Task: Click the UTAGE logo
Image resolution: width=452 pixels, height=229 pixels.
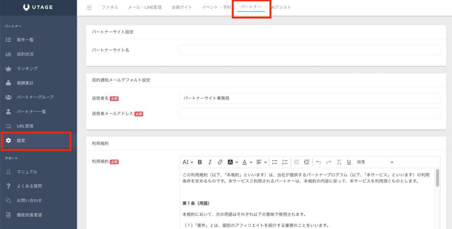Action: 38,7
